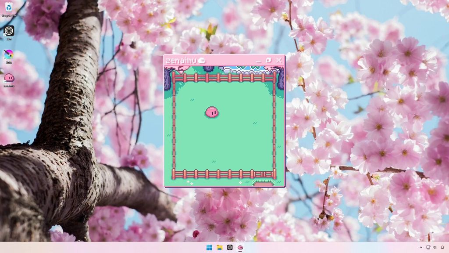
Task: Open the Recycle Bin desktop icon
Action: point(9,10)
